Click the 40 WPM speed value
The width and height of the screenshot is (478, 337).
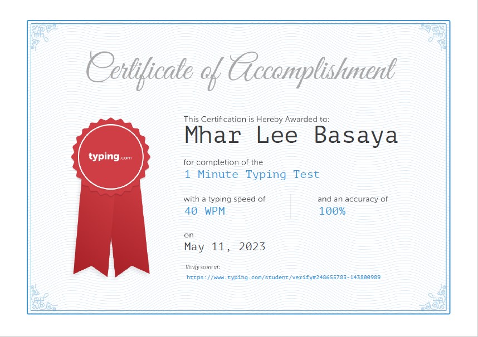204,211
